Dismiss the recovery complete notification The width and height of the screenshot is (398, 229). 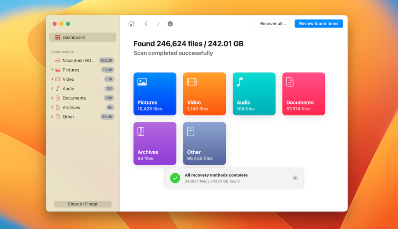click(295, 178)
